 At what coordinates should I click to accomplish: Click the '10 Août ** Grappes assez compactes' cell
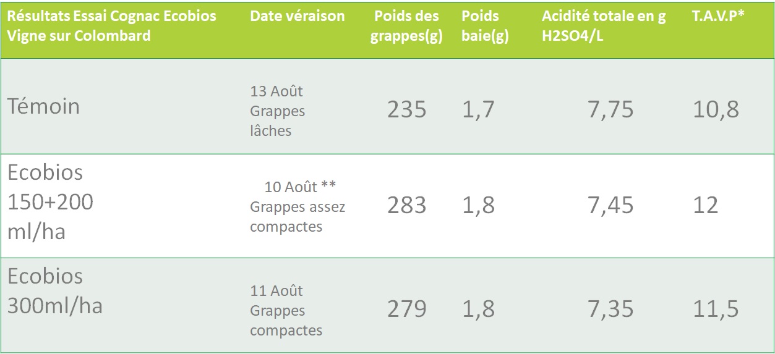[x=298, y=206]
